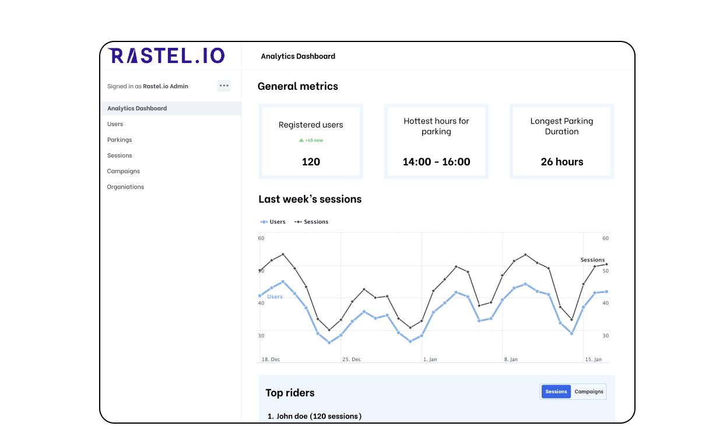Click the Registered users card

(311, 142)
